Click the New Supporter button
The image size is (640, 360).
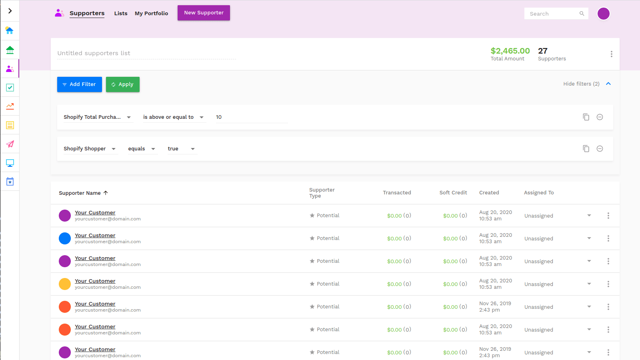pos(204,12)
